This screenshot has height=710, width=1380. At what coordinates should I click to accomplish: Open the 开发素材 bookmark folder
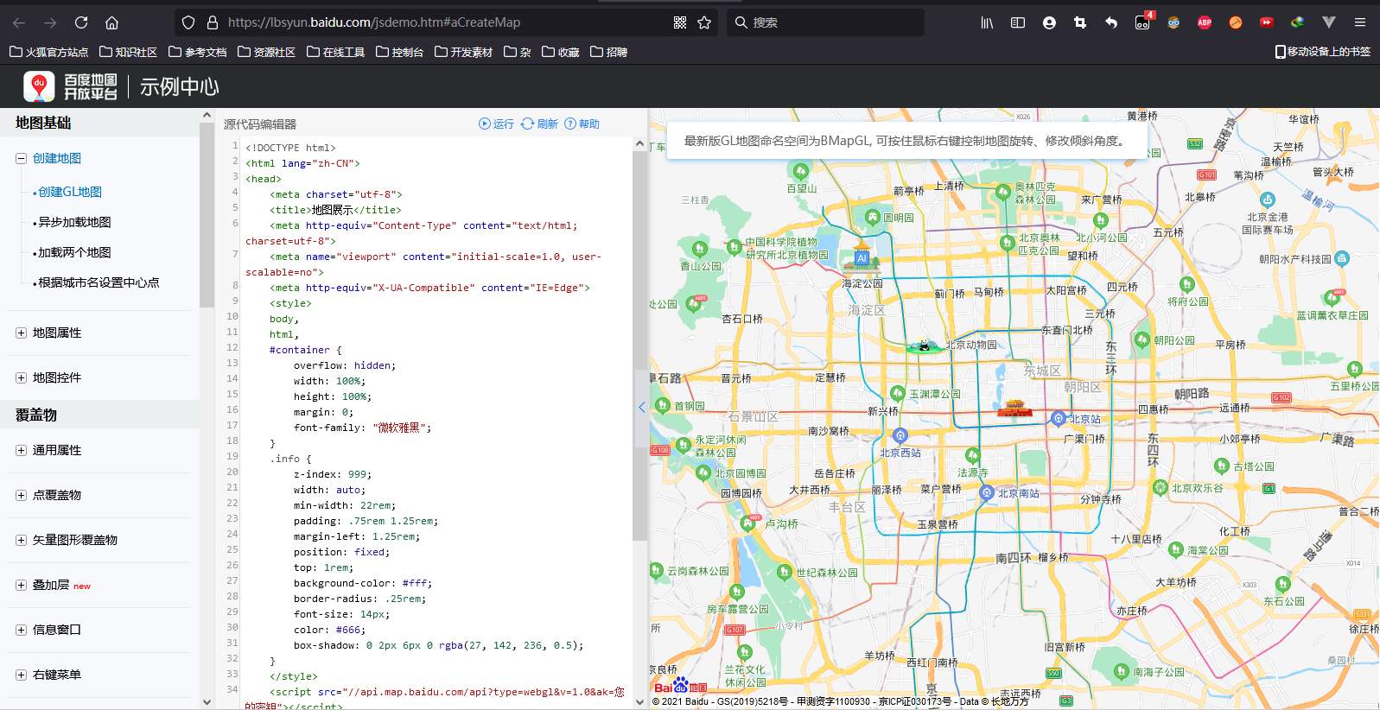click(464, 52)
